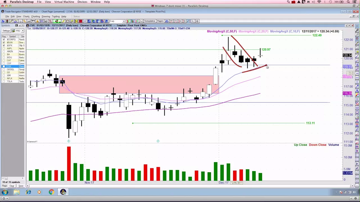
Task: Select the diagonal trend line drawing tool
Action: [x=357, y=56]
